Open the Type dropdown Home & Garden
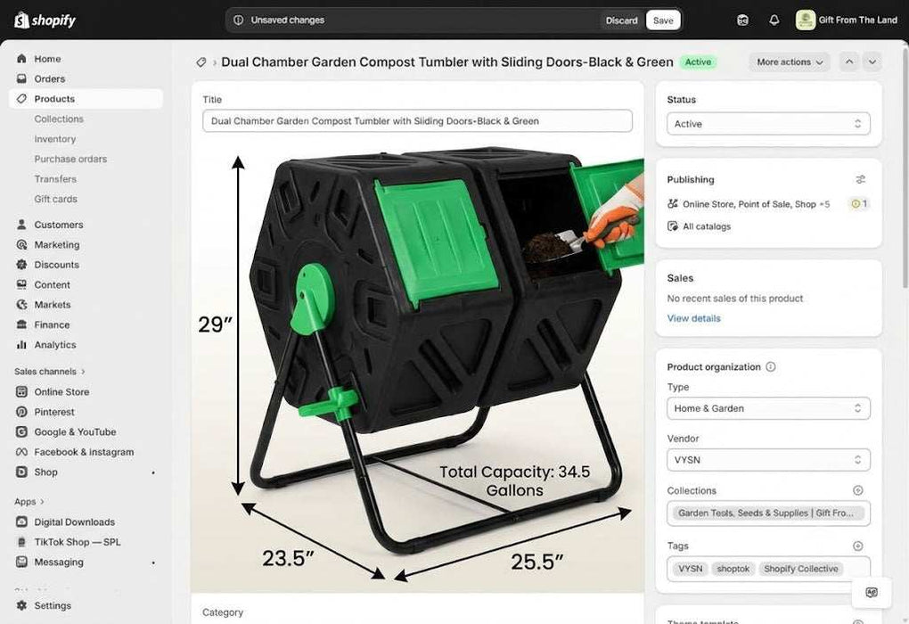 click(768, 408)
